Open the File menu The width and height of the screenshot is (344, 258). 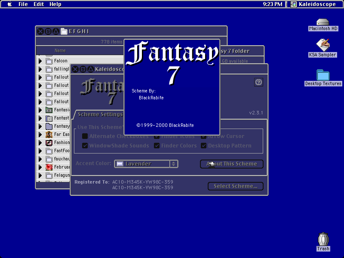point(23,4)
